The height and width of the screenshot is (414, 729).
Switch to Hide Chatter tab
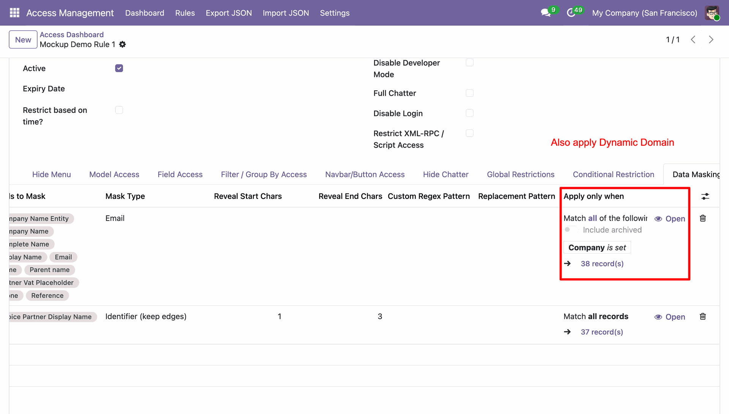446,175
